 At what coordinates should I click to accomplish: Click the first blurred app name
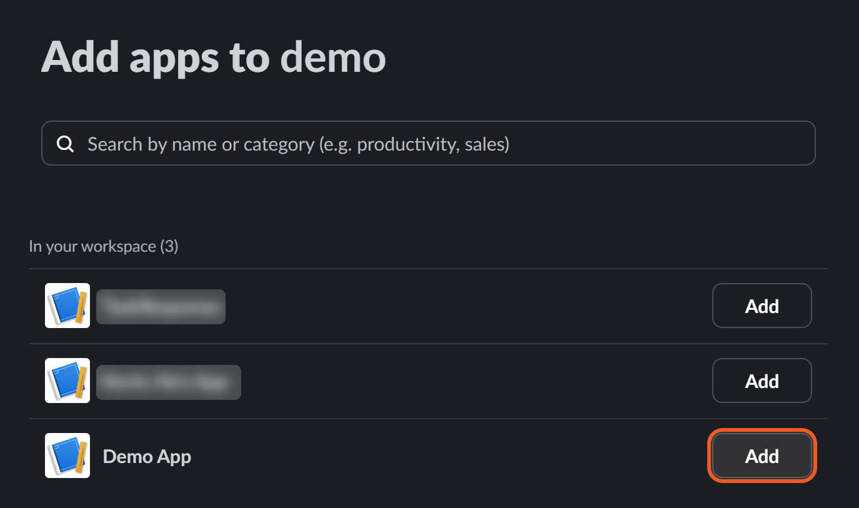click(161, 307)
